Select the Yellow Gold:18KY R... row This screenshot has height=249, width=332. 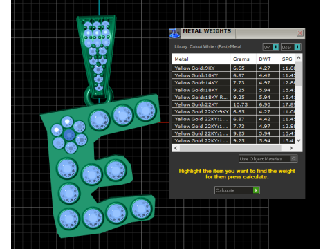click(x=234, y=97)
